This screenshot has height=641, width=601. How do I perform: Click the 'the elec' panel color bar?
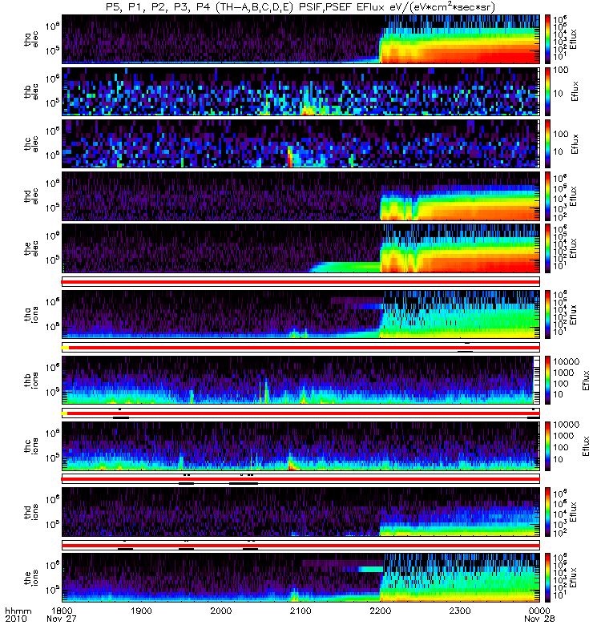coord(547,248)
